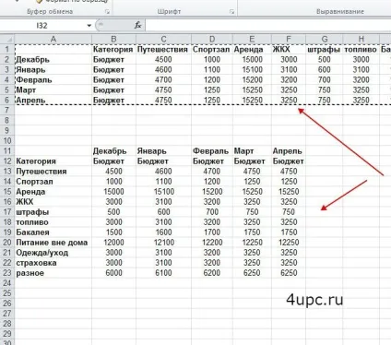
Task: Click Категория cell in row 12
Action: (53, 161)
